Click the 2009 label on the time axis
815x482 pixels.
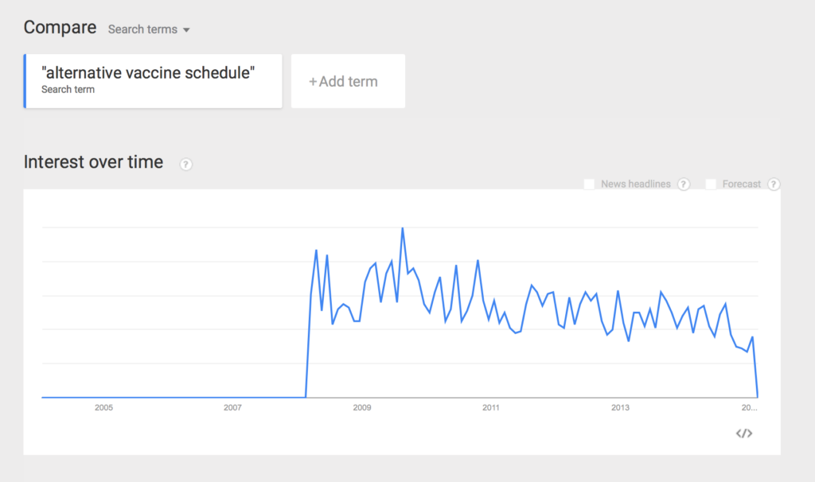(362, 408)
